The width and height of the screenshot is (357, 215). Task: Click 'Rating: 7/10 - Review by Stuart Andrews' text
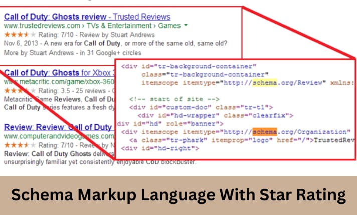pos(97,35)
